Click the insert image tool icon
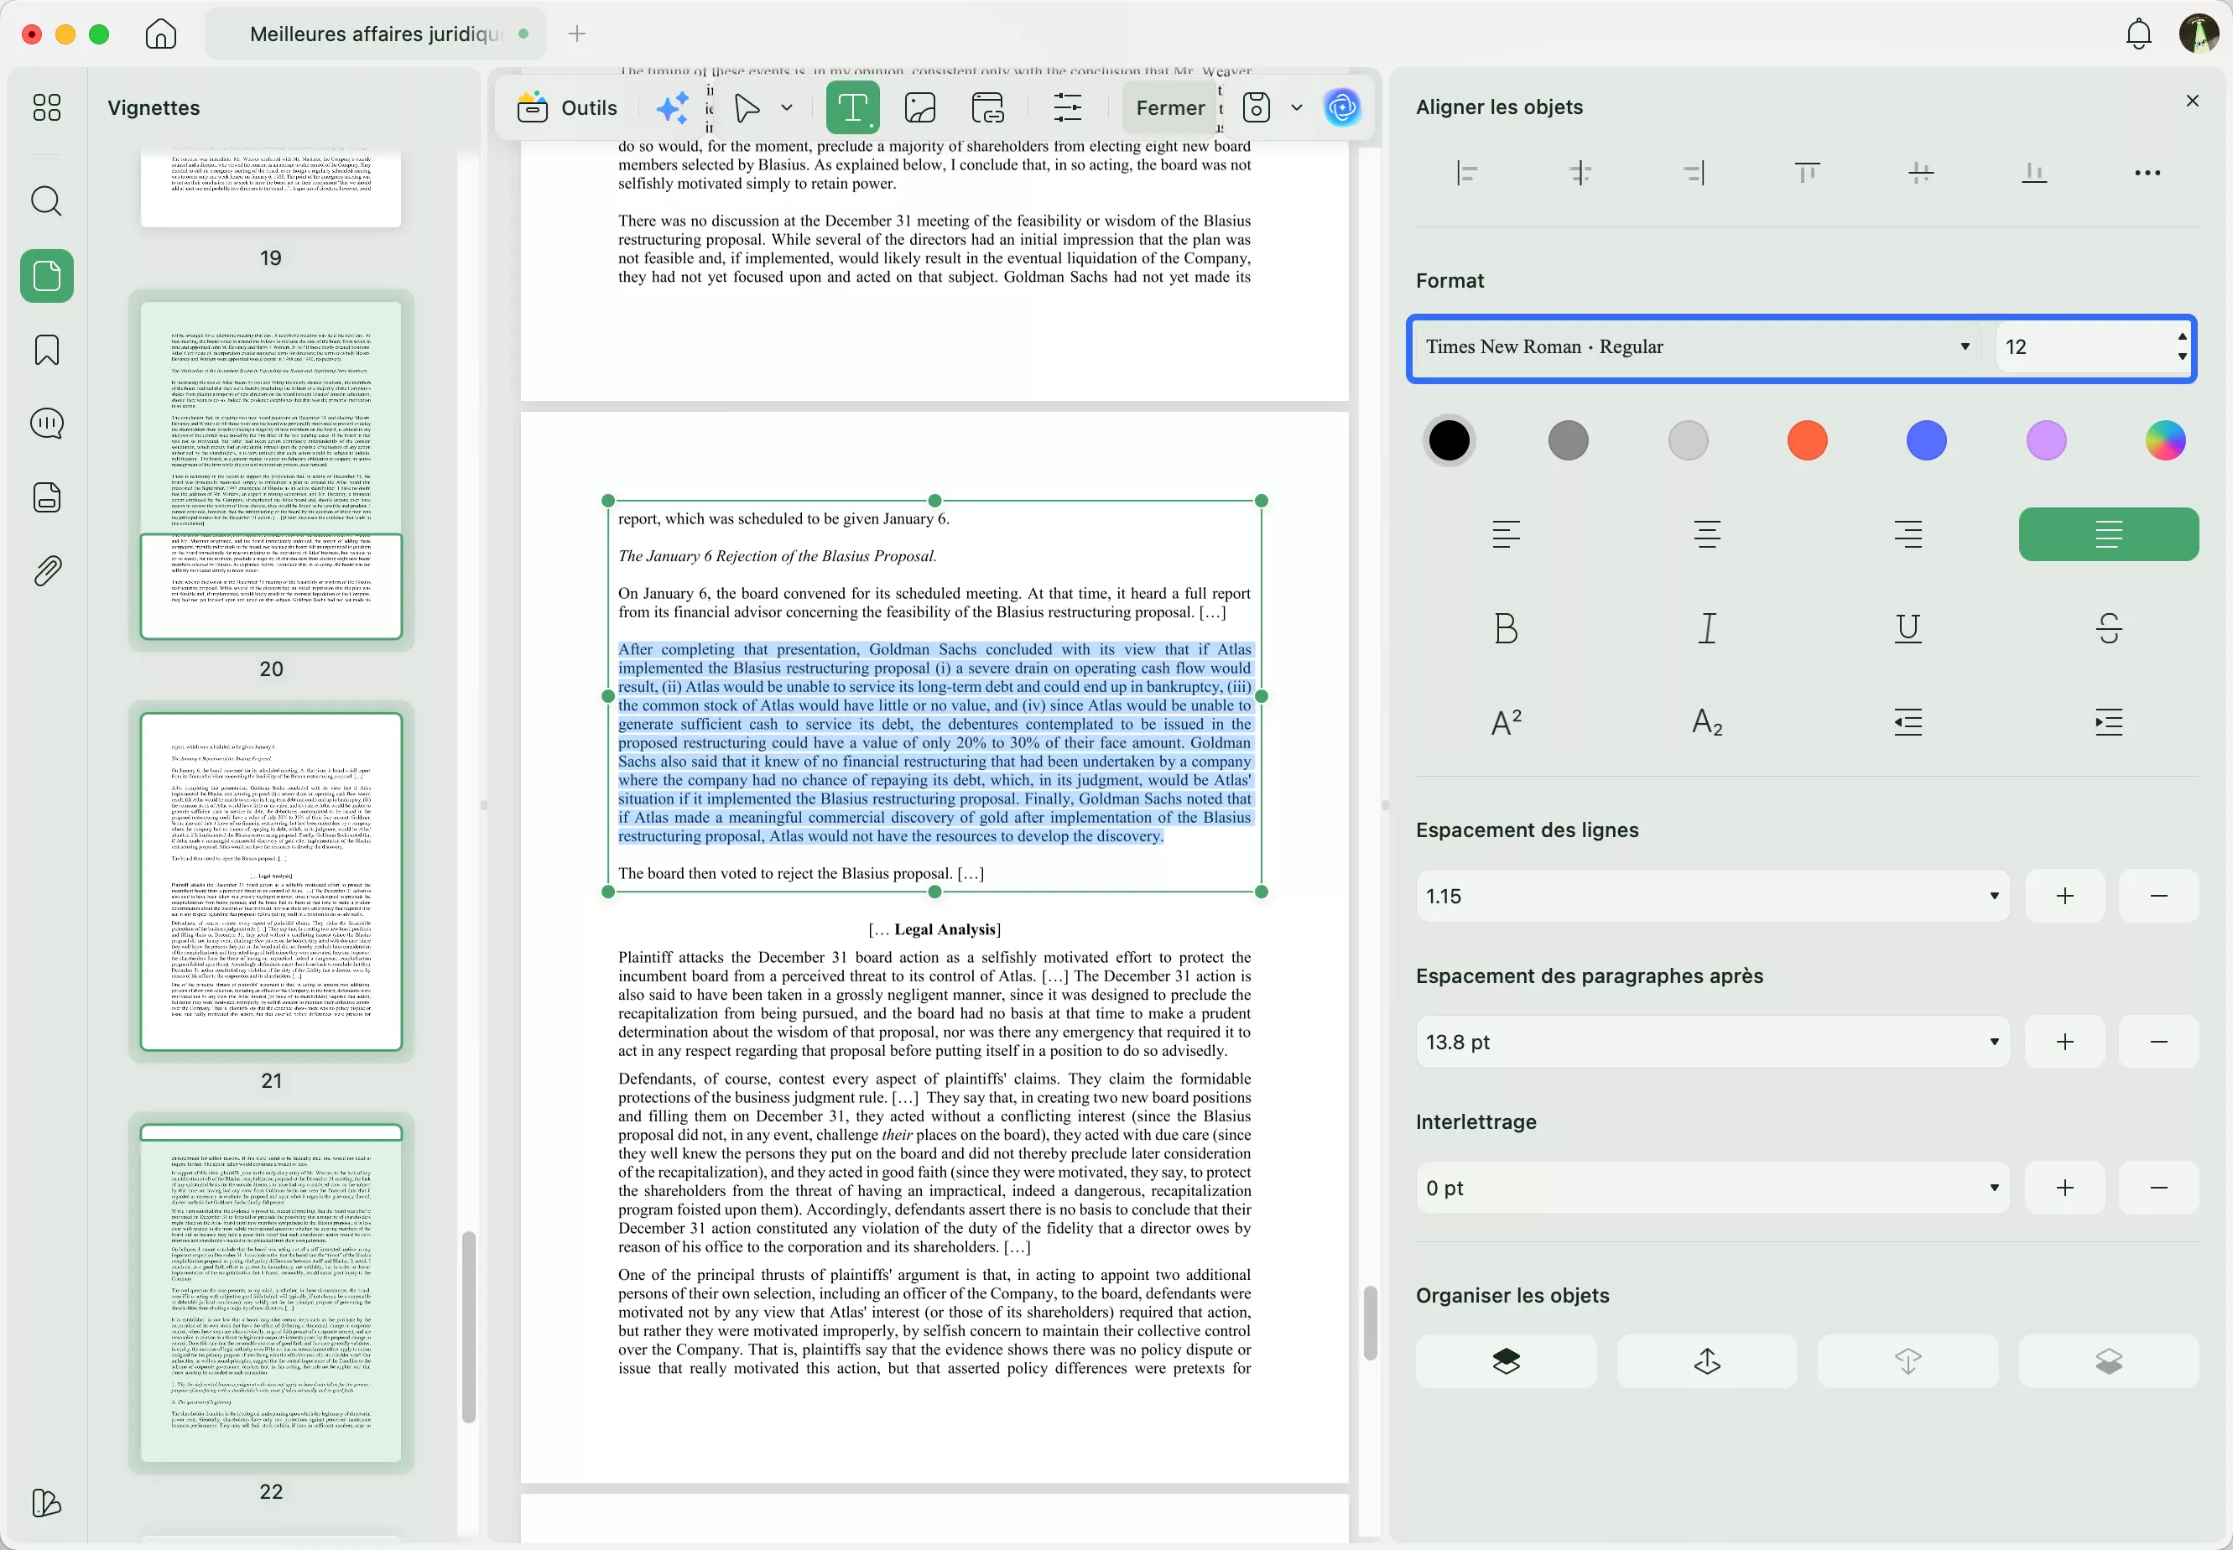 pyautogui.click(x=919, y=108)
